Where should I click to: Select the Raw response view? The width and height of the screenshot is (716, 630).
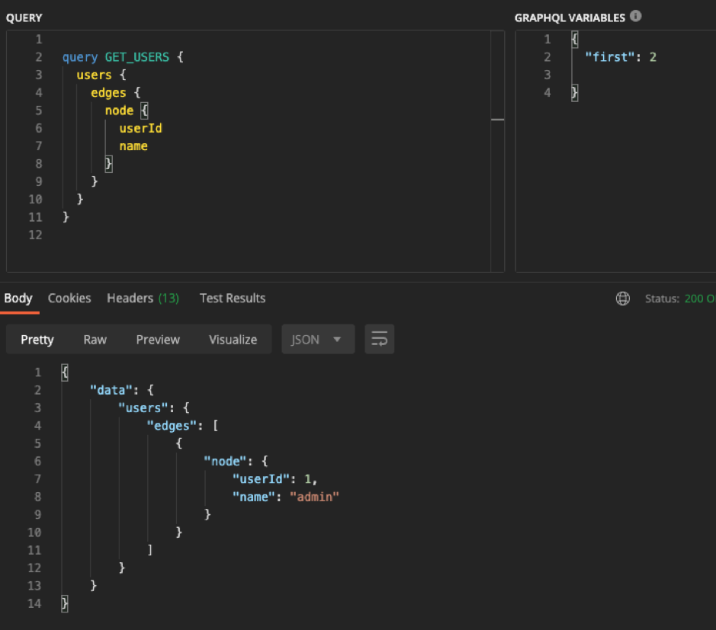click(x=95, y=339)
